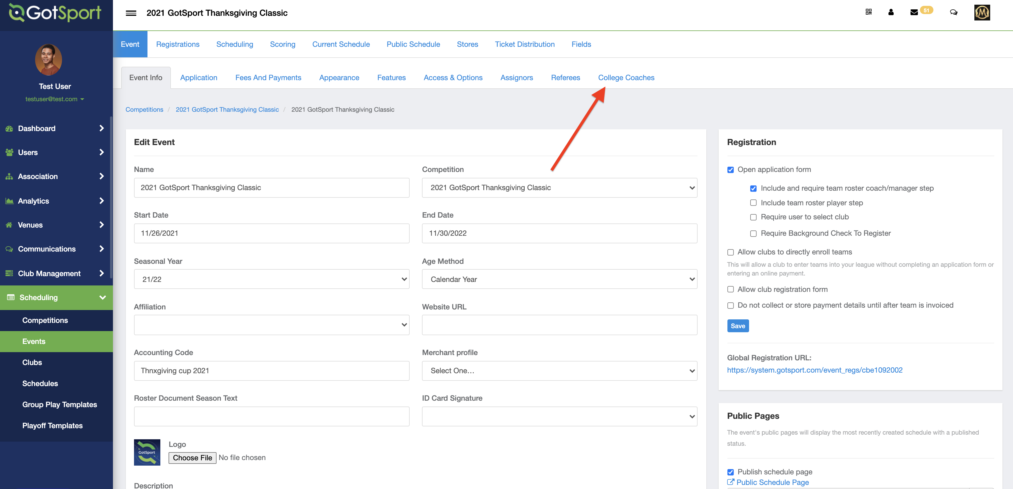This screenshot has width=1013, height=489.
Task: Open the Age Method dropdown
Action: click(x=559, y=279)
